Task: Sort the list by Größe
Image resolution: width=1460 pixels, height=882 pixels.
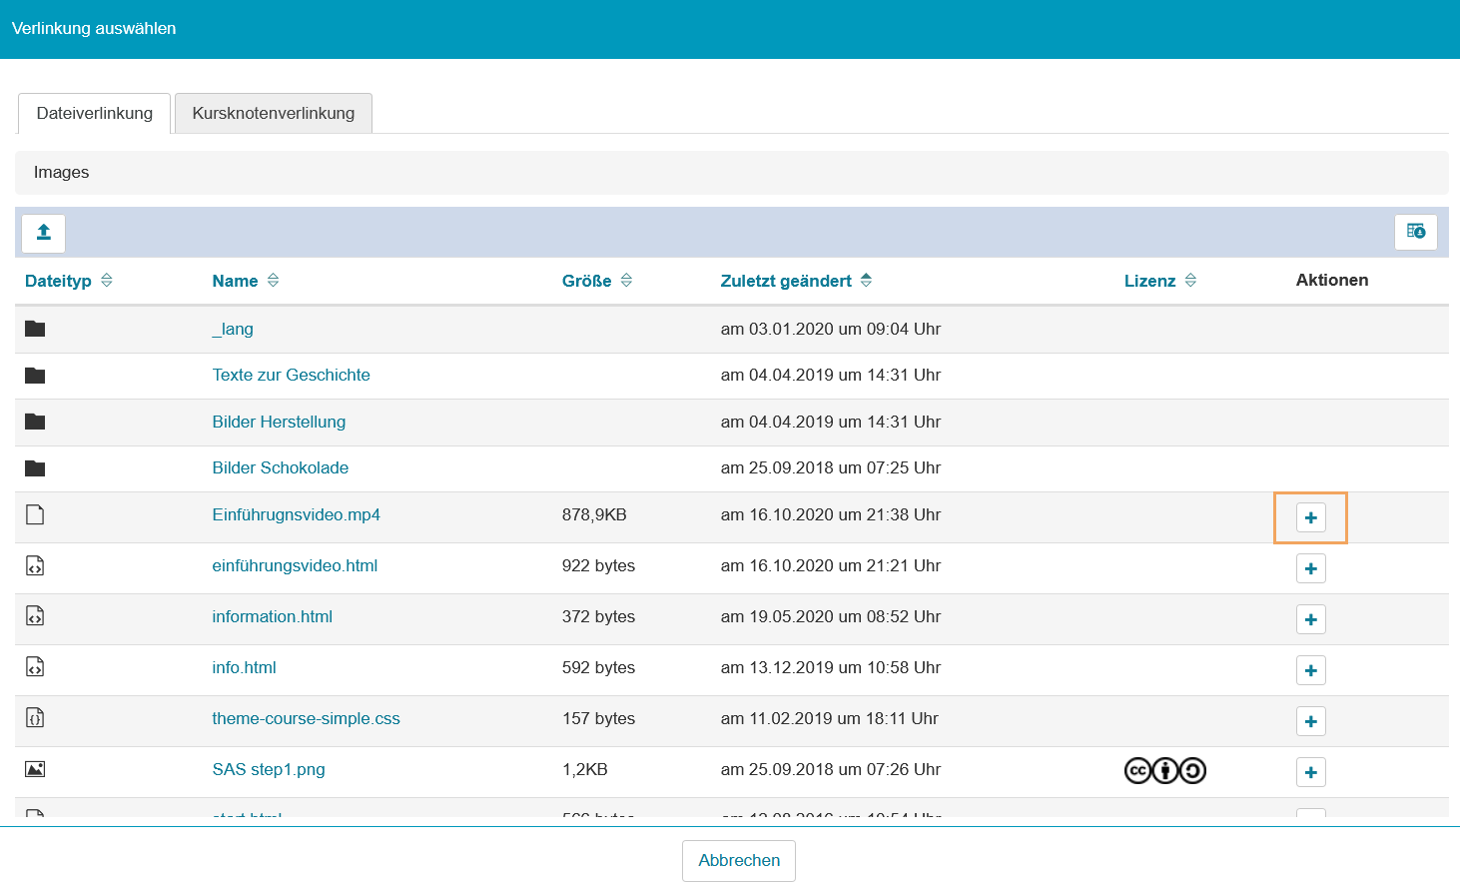Action: click(596, 281)
